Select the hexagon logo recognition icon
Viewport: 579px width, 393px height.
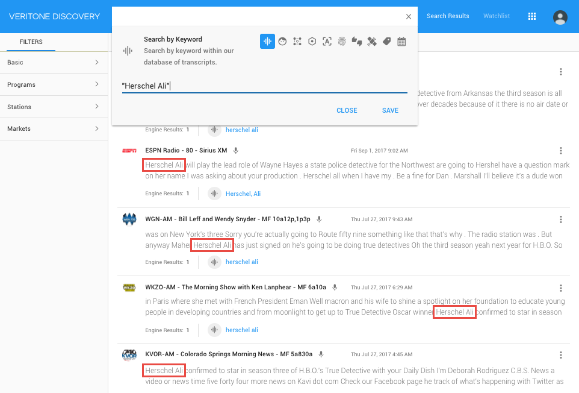coord(312,42)
